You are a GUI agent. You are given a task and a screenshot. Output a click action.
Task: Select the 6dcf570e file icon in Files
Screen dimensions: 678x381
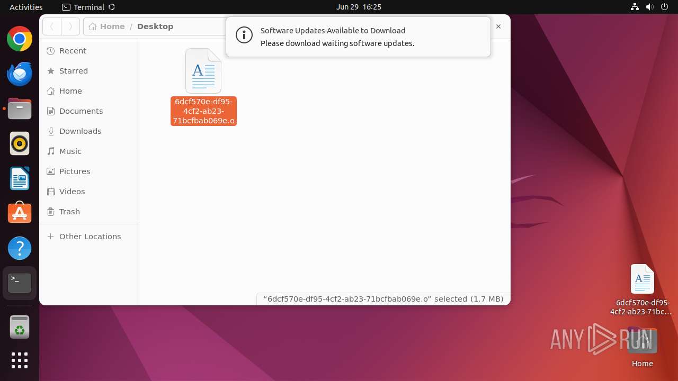click(203, 71)
